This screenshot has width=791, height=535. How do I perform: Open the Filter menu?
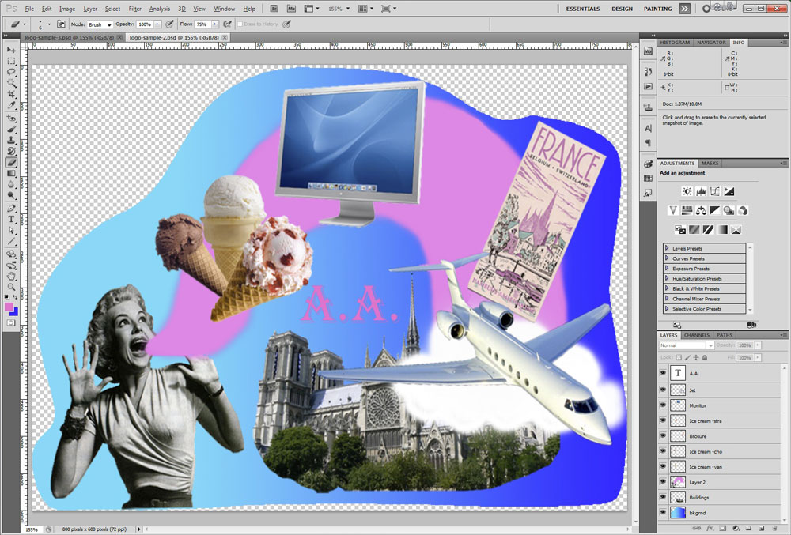click(135, 9)
